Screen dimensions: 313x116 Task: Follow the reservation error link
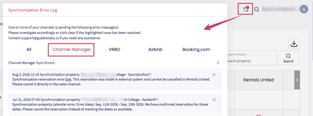tap(68, 79)
